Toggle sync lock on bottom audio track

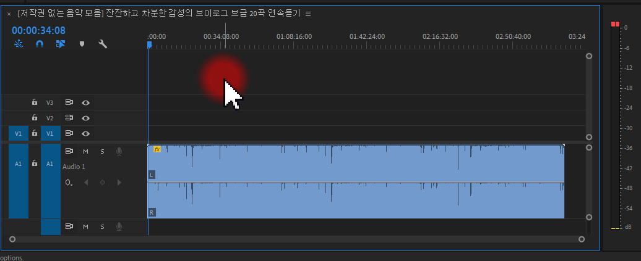coord(69,226)
